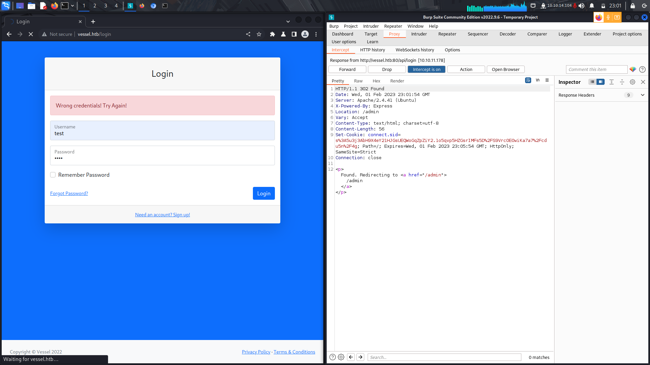650x365 pixels.
Task: Toggle the 'Intercept is on' button
Action: (426, 69)
